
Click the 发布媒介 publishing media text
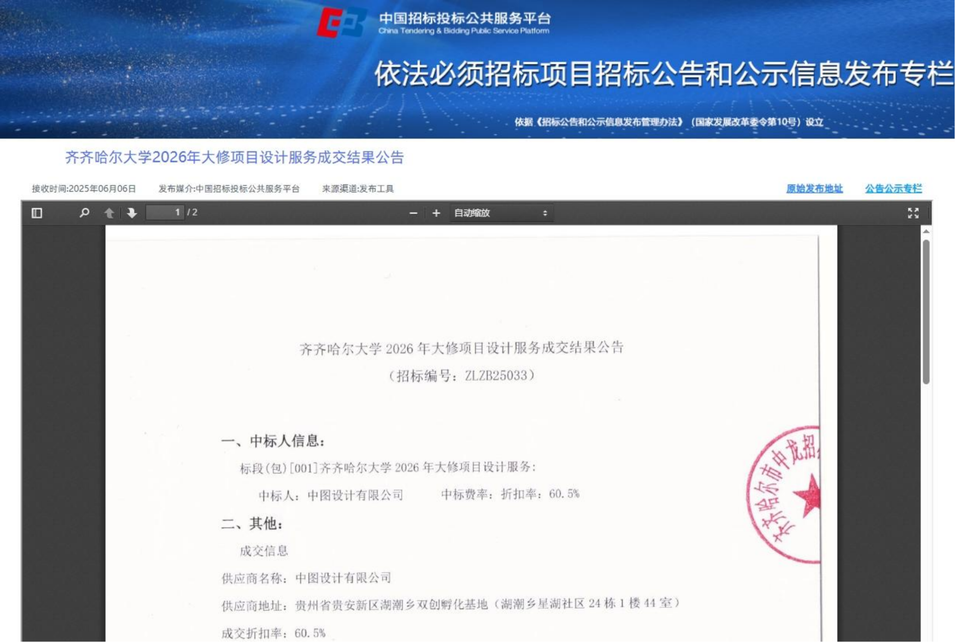click(x=228, y=188)
